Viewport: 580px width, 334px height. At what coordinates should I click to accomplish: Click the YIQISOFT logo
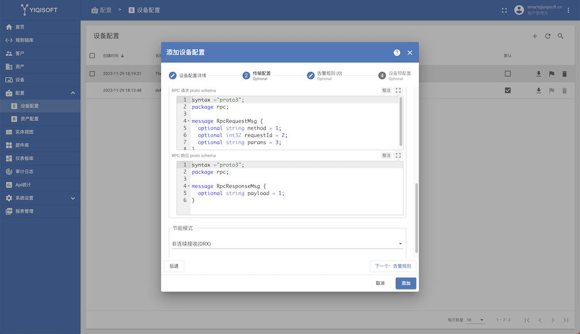[x=39, y=10]
